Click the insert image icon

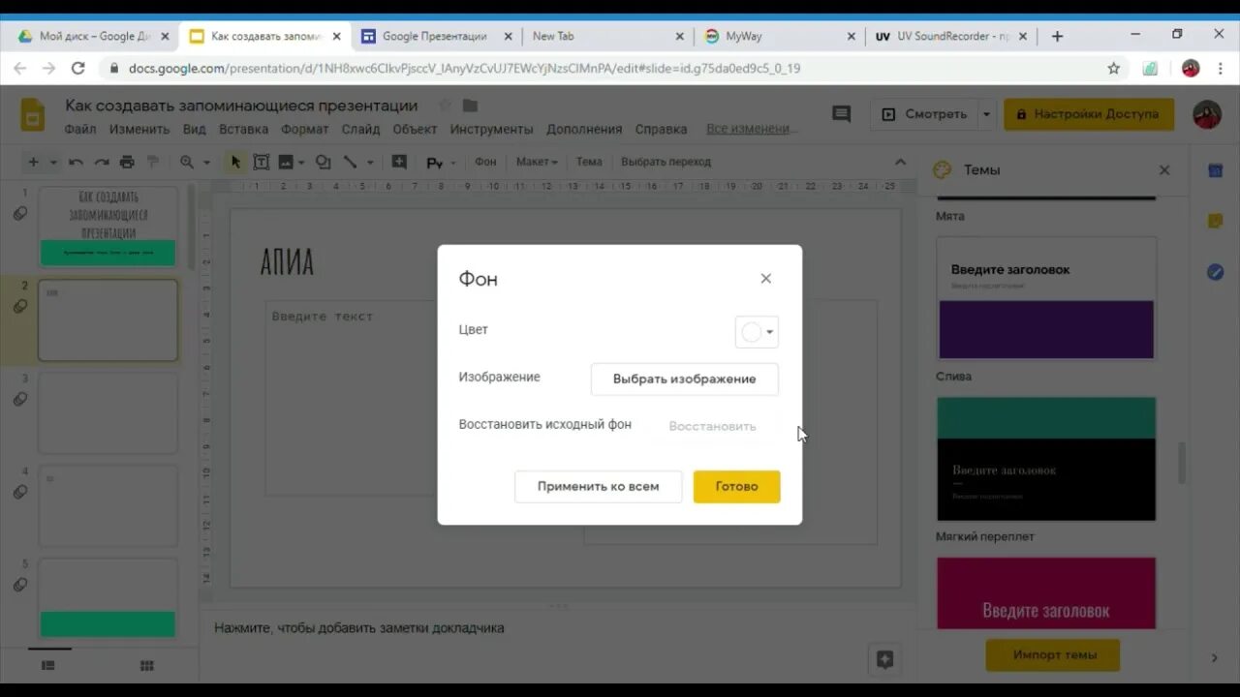point(286,163)
